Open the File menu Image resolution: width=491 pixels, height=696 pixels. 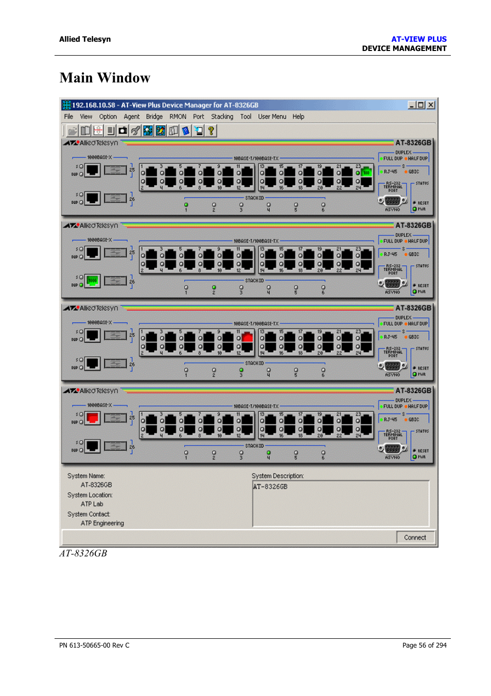point(68,117)
